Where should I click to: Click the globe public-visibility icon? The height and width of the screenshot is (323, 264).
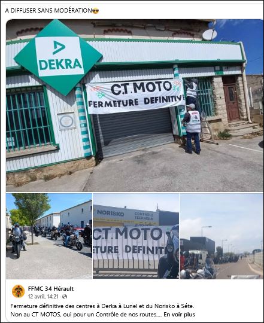pyautogui.click(x=65, y=297)
